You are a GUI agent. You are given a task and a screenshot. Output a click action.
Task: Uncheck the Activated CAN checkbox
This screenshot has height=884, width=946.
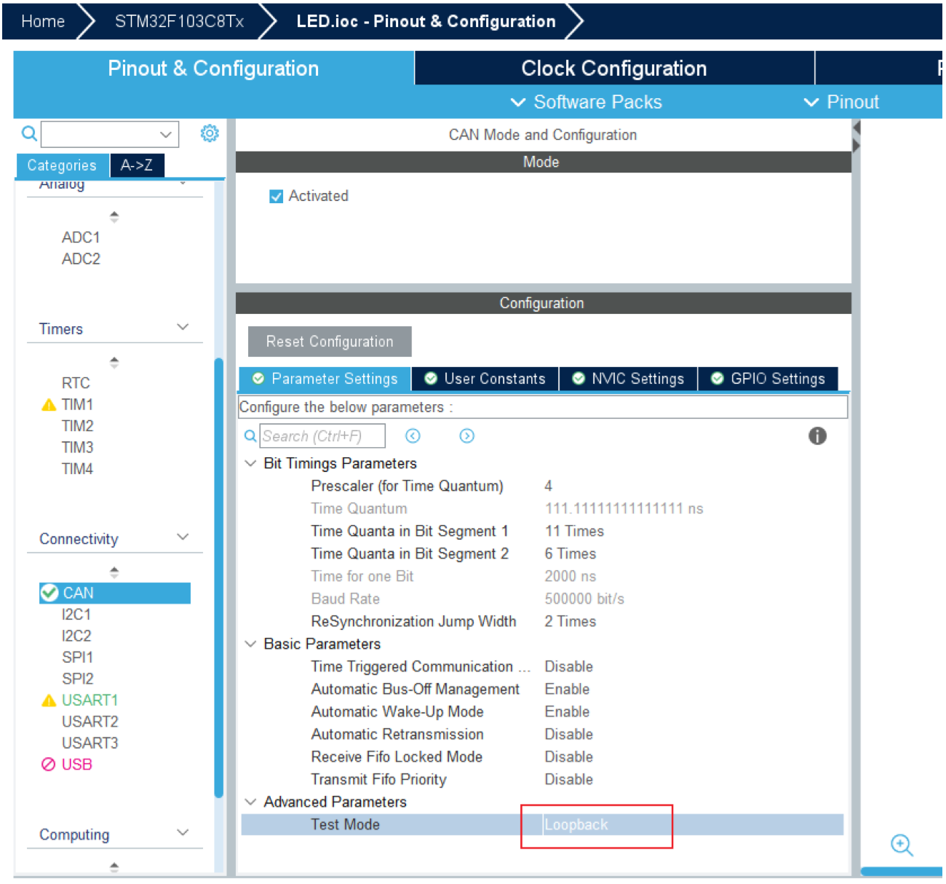point(276,197)
